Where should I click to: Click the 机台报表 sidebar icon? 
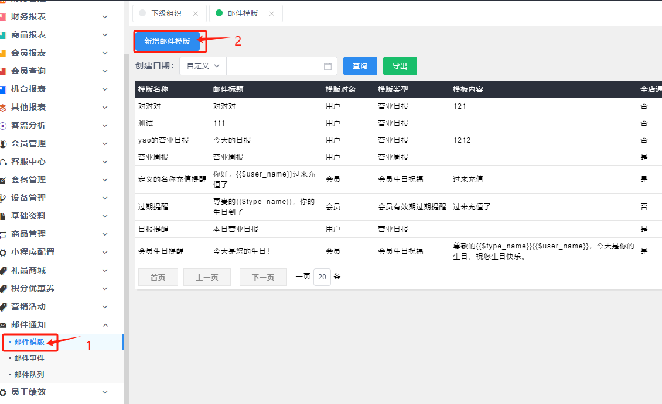tap(3, 89)
